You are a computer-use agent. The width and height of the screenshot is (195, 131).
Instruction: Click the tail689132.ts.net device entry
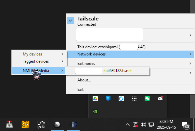tap(107, 71)
